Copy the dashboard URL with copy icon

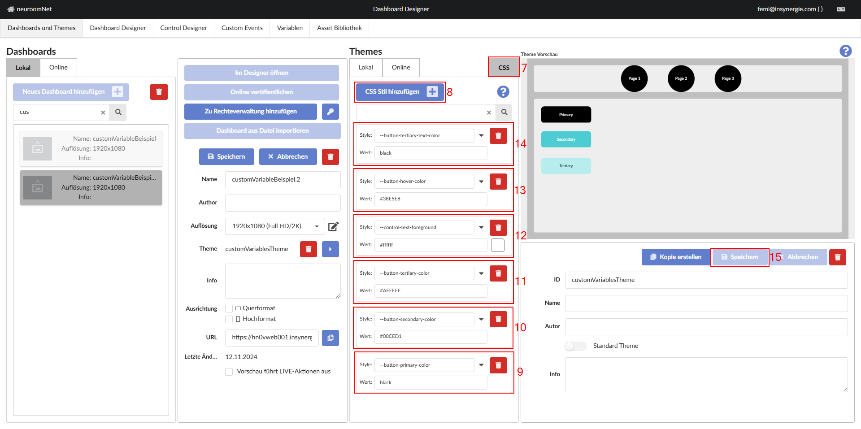[x=330, y=338]
